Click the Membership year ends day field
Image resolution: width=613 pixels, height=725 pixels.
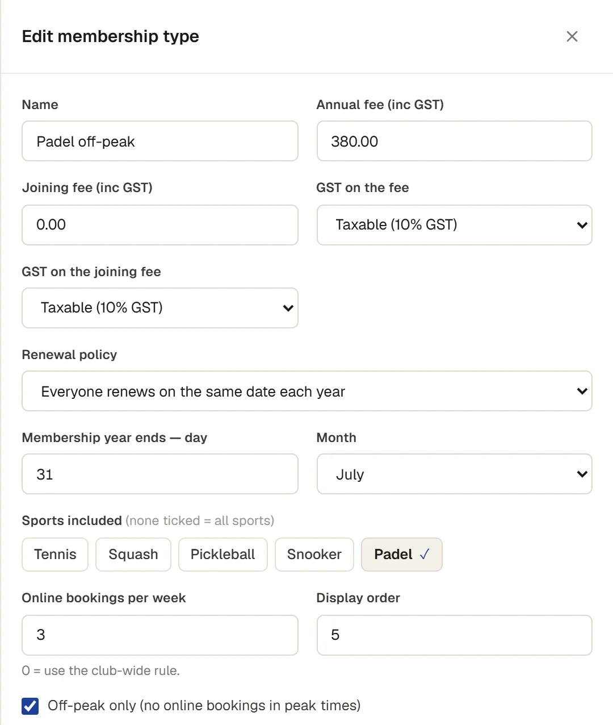[x=160, y=474]
